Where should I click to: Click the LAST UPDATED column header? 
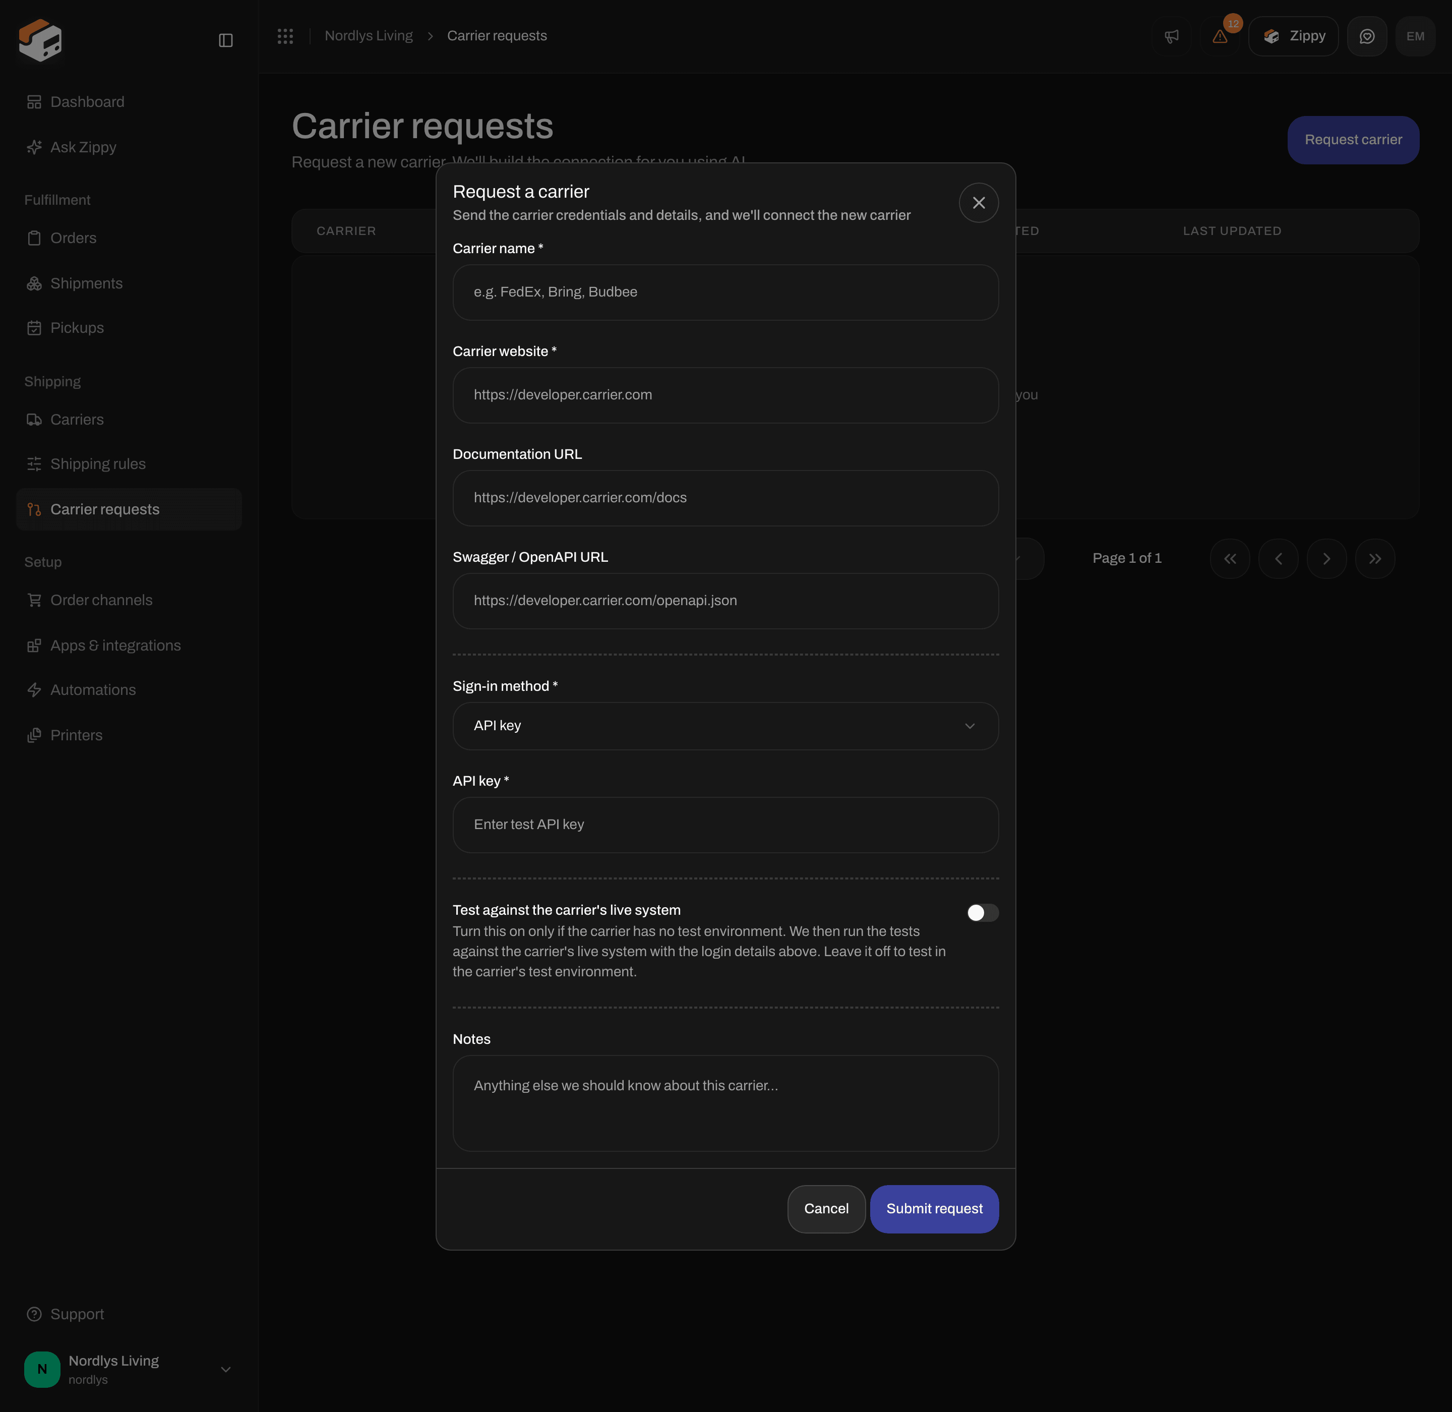tap(1232, 231)
